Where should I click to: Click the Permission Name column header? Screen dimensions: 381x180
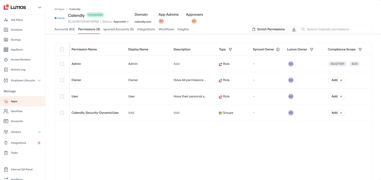(84, 50)
